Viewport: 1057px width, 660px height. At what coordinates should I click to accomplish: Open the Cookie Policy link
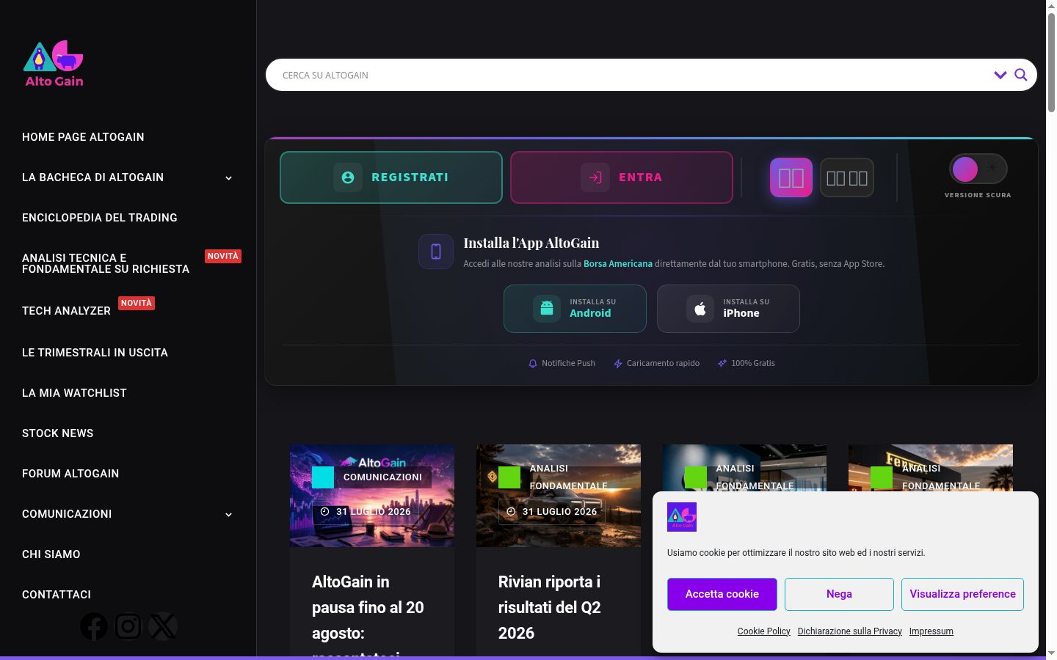click(764, 631)
